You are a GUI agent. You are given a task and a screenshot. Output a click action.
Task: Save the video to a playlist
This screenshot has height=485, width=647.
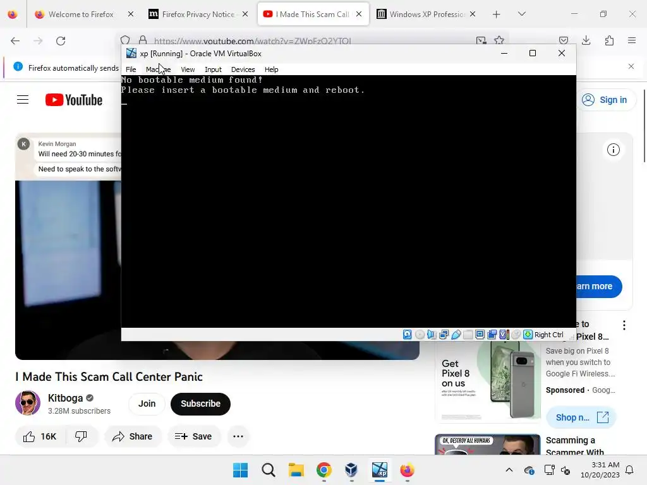(193, 436)
